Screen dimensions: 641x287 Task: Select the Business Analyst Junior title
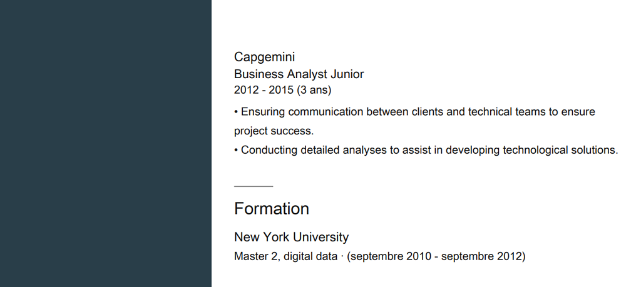[299, 74]
